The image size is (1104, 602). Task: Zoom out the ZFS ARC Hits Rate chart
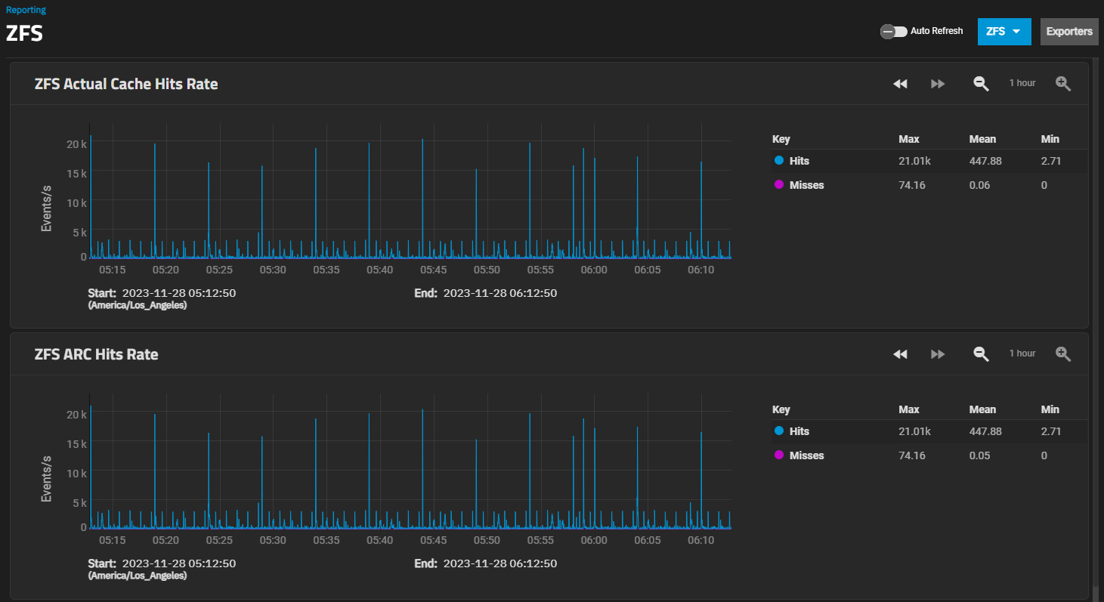click(981, 354)
